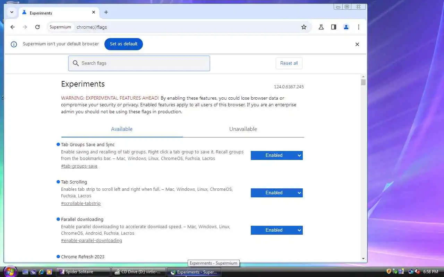This screenshot has height=277, width=444.
Task: Click the Show Desktop quick launch icon
Action: point(25,272)
